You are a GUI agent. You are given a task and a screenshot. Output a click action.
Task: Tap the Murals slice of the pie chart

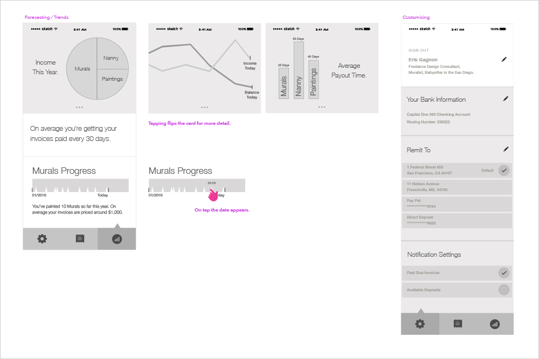click(x=82, y=69)
